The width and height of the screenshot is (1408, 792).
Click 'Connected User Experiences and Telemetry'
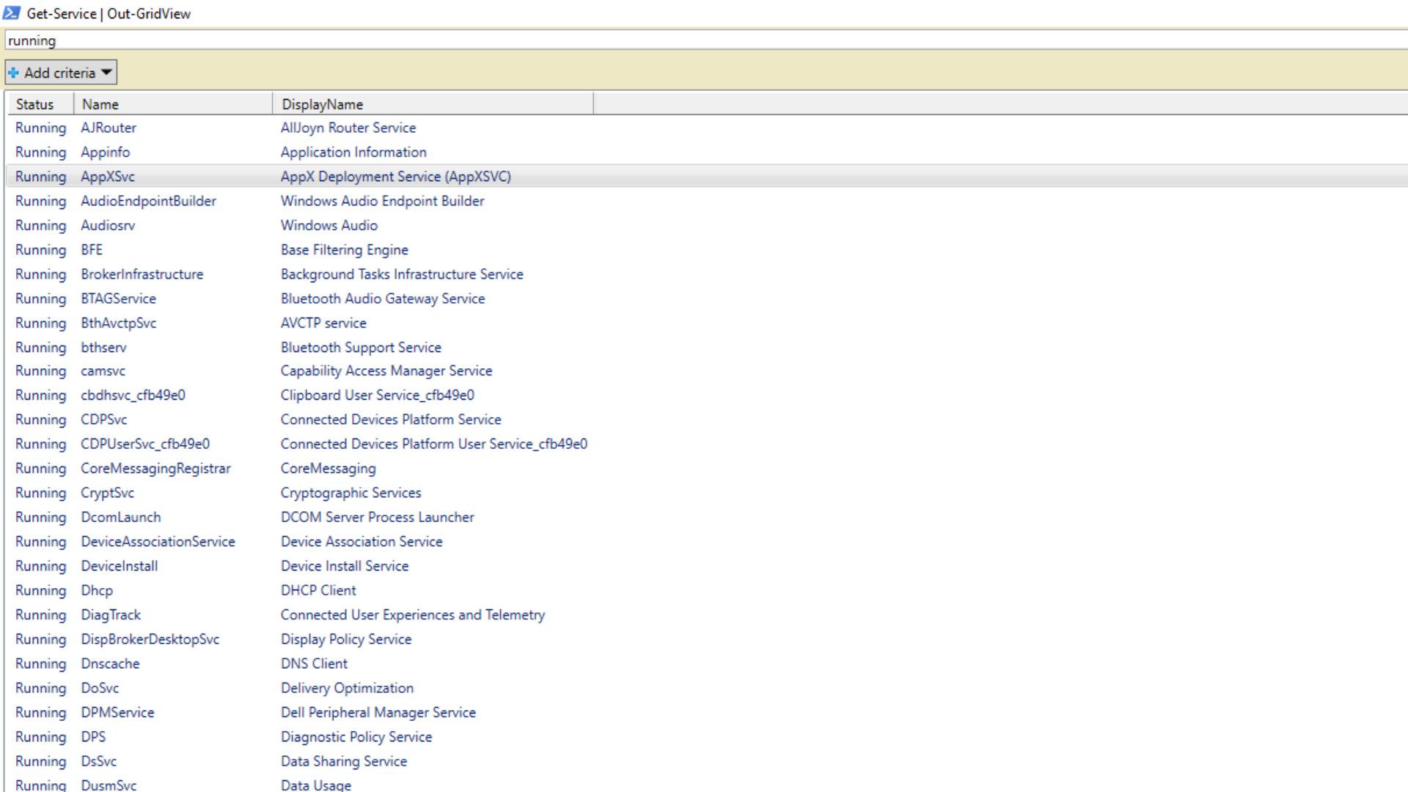click(x=413, y=615)
